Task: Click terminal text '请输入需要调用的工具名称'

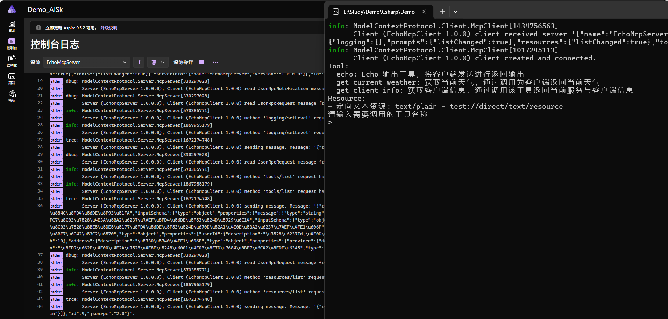Action: (x=378, y=114)
